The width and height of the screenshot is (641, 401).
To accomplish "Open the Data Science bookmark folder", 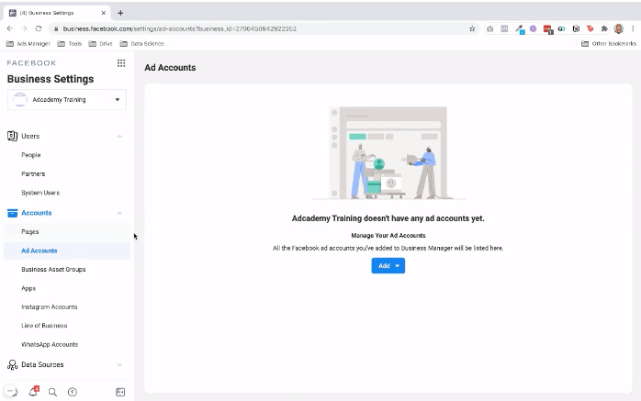I will [141, 44].
